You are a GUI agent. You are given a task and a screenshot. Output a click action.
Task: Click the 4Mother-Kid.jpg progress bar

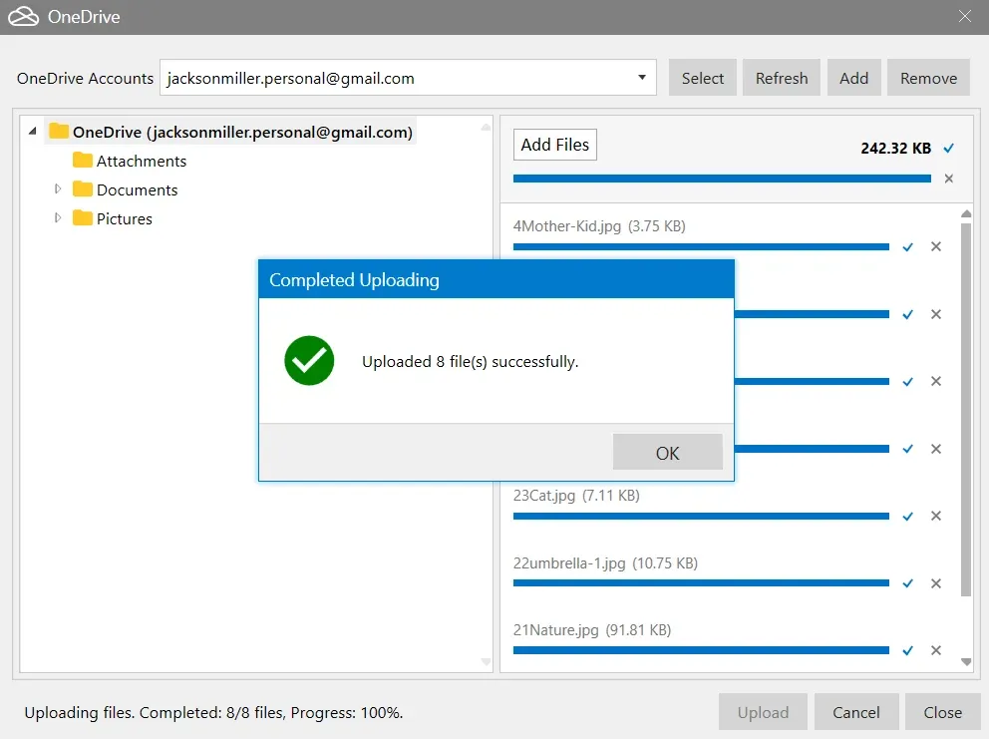(702, 246)
